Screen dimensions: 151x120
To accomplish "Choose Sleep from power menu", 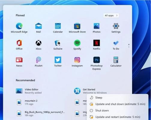I will pyautogui.click(x=117, y=97).
